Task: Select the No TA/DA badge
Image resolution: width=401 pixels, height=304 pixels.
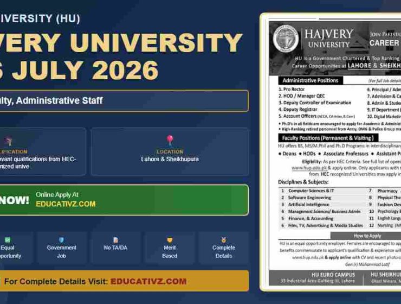Action: point(115,248)
